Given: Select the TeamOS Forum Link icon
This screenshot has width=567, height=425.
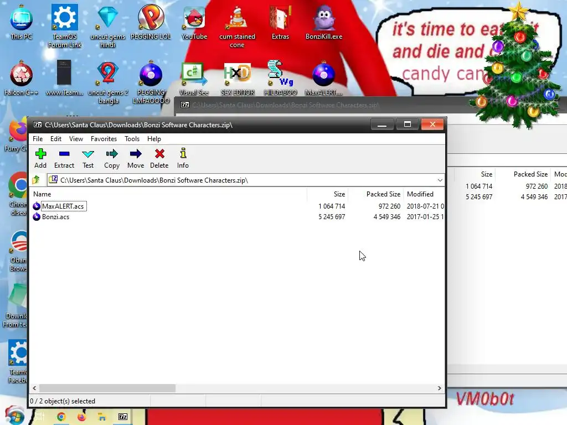Looking at the screenshot, I should [x=65, y=26].
